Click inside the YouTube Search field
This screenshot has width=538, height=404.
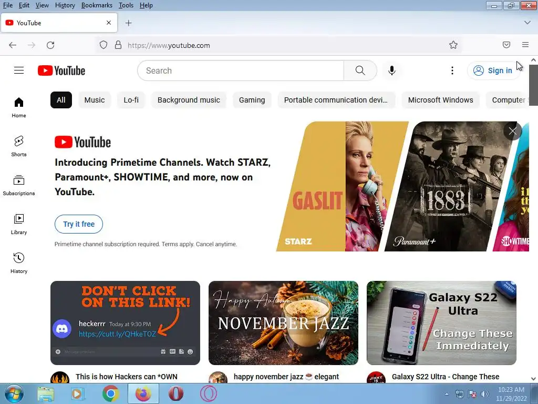241,70
